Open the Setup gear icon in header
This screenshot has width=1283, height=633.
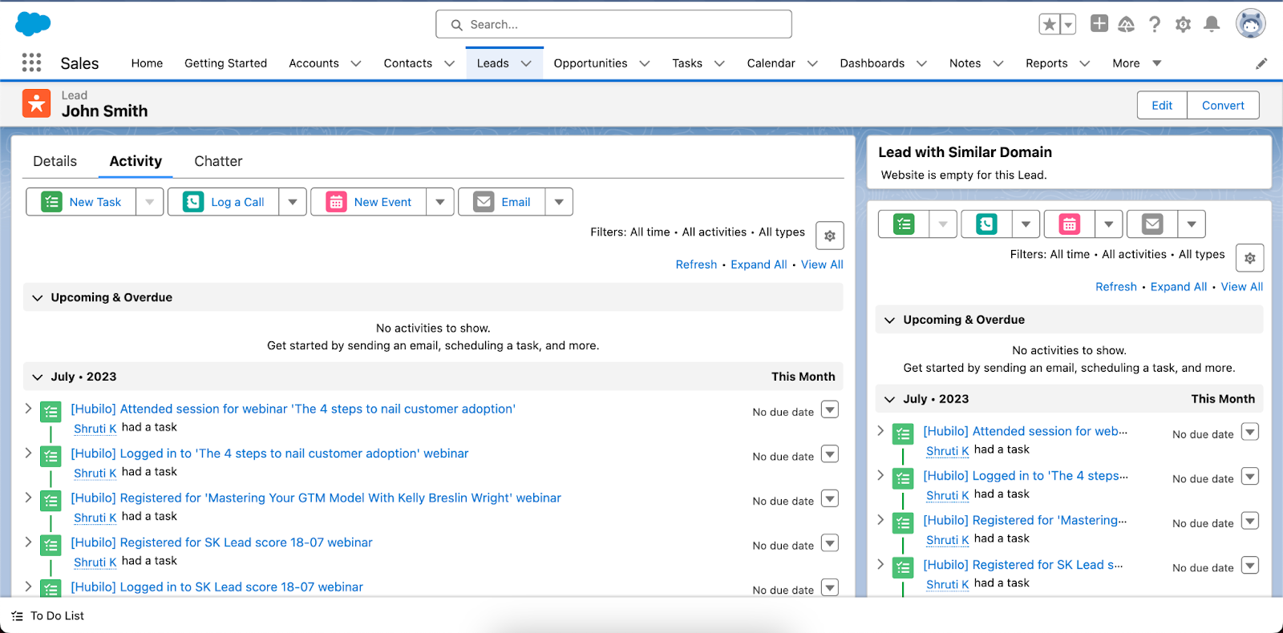[x=1183, y=24]
